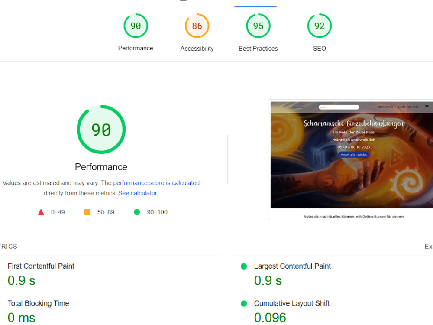
Task: Click the First Contentful Paint metric label
Action: [41, 266]
